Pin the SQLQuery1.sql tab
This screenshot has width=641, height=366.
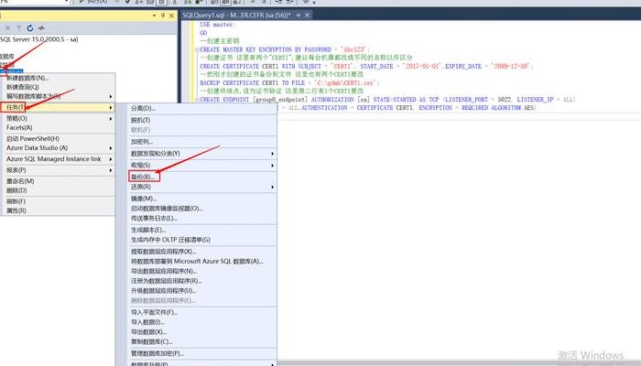[x=299, y=16]
